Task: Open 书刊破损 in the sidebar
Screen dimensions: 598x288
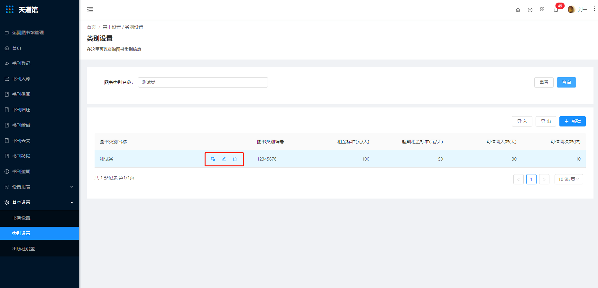Action: pyautogui.click(x=40, y=156)
